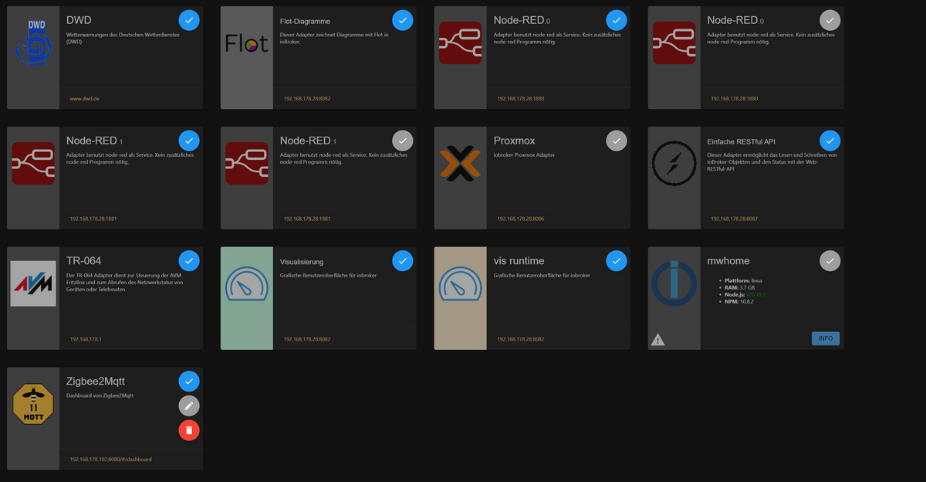Click the Node-RED.1 logo on the gray-checked card
926x482 pixels.
pos(247,164)
